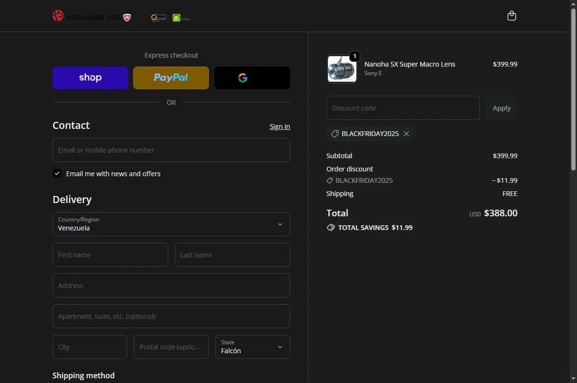
Task: Open the Country/Region dropdown
Action: click(171, 224)
